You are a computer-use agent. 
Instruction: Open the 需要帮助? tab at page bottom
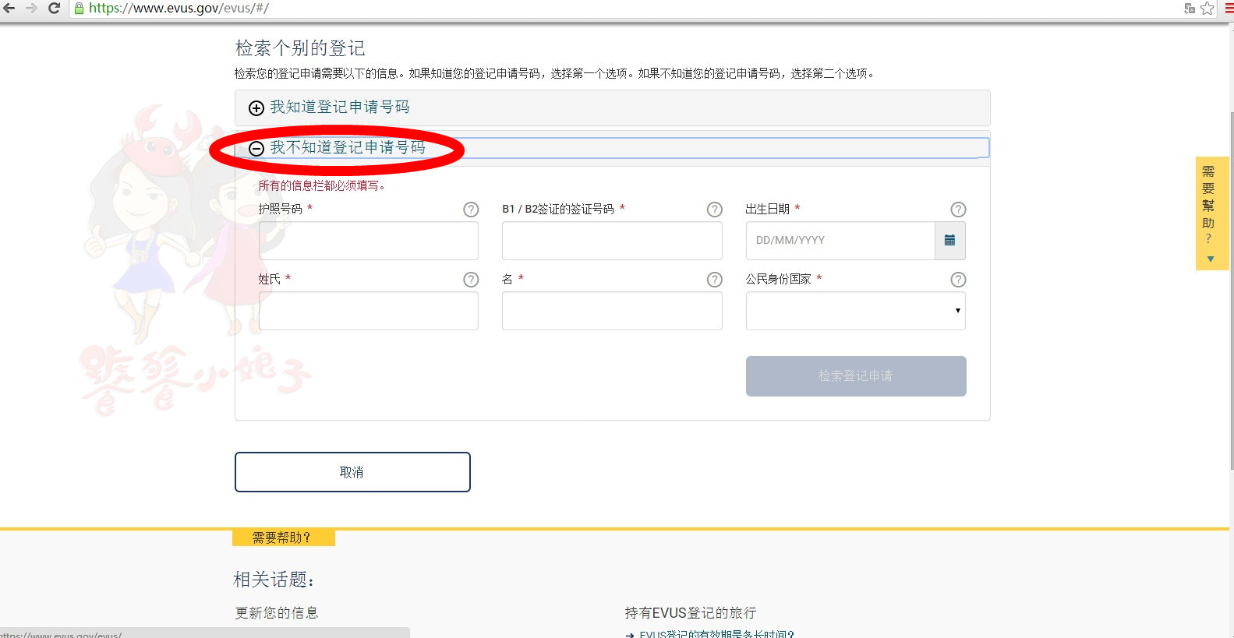tap(283, 538)
